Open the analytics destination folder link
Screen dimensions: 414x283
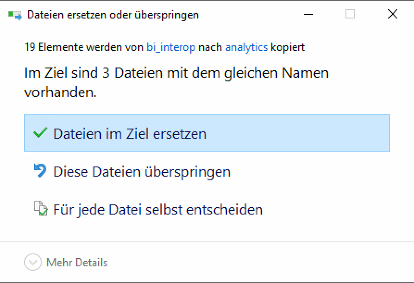(246, 47)
